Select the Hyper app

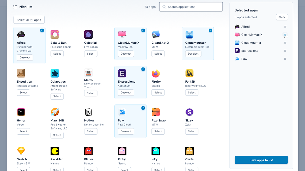(23, 131)
